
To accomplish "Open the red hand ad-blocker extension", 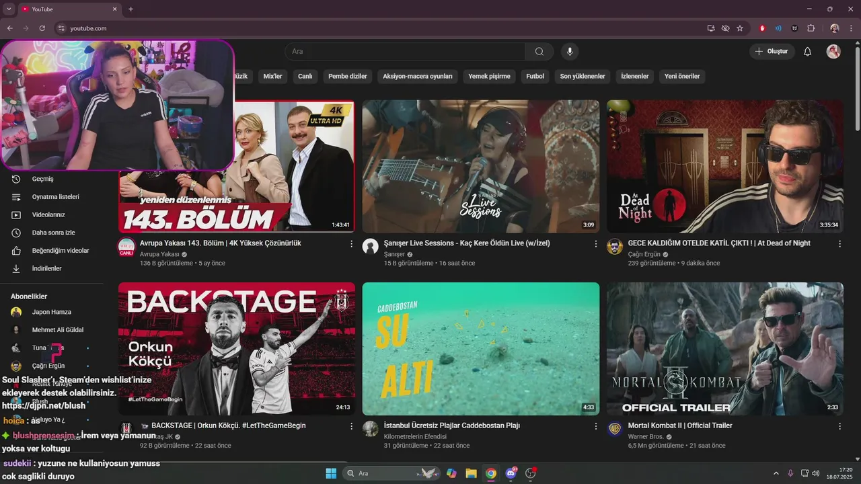I will tap(762, 28).
